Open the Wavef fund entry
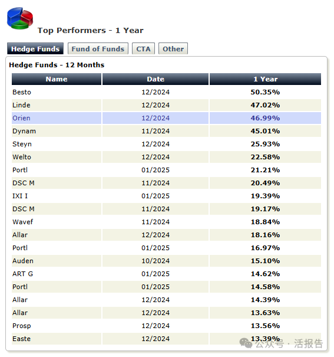Viewport: 334px width, 357px height. (23, 222)
